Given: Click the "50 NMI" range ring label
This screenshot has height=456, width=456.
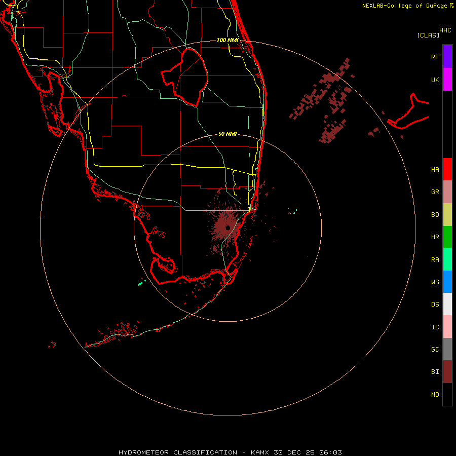Looking at the screenshot, I should (x=227, y=134).
